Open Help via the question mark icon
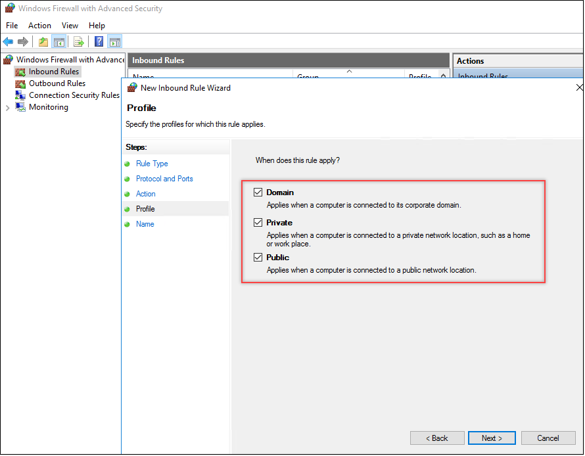585x456 pixels. pyautogui.click(x=99, y=42)
